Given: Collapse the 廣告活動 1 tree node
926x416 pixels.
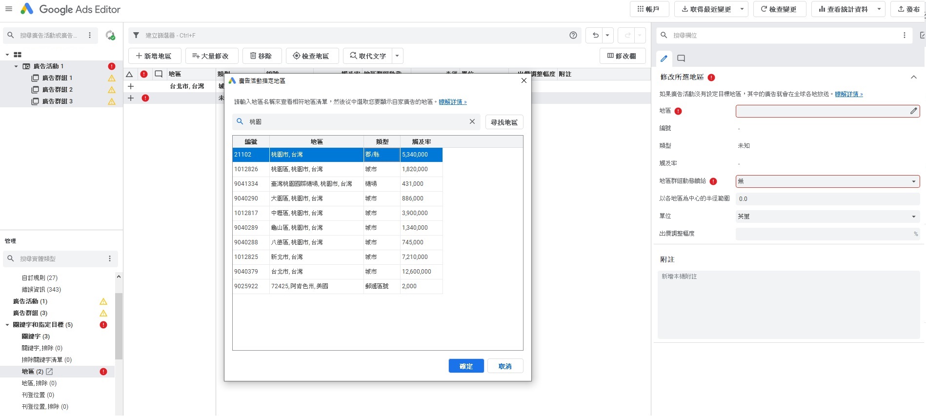Looking at the screenshot, I should tap(16, 66).
